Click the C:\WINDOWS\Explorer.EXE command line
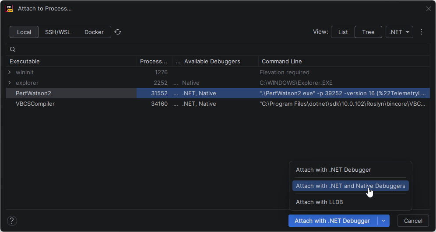Image resolution: width=436 pixels, height=232 pixels. (296, 83)
